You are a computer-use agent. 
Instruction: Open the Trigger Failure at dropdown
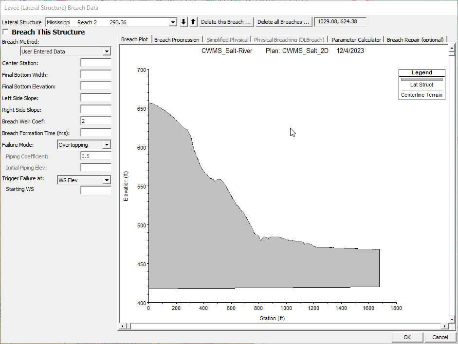click(108, 180)
